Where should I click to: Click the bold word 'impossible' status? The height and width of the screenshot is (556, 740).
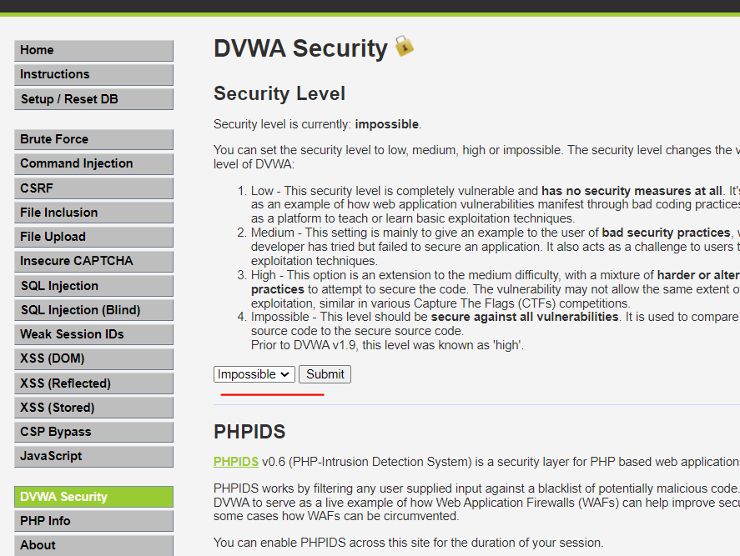386,124
